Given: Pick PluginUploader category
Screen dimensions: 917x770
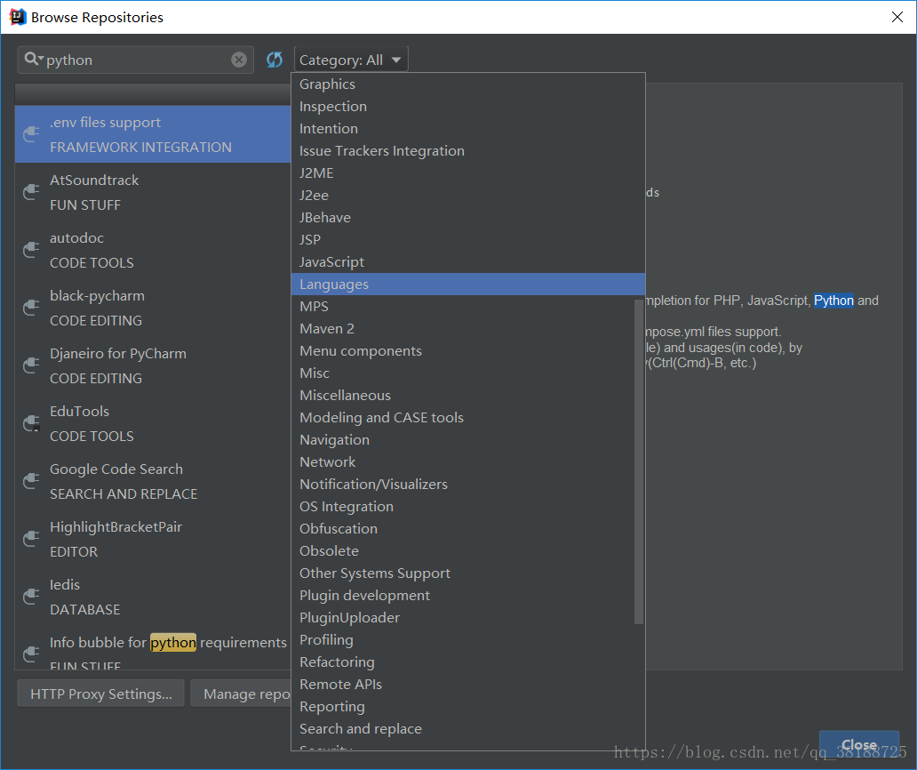Looking at the screenshot, I should click(463, 618).
